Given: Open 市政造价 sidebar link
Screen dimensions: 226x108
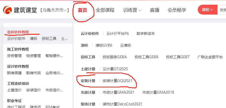Looking at the screenshot, I should 54,90.
